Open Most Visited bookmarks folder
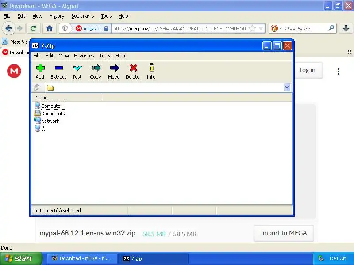The width and height of the screenshot is (354, 265). pos(15,42)
